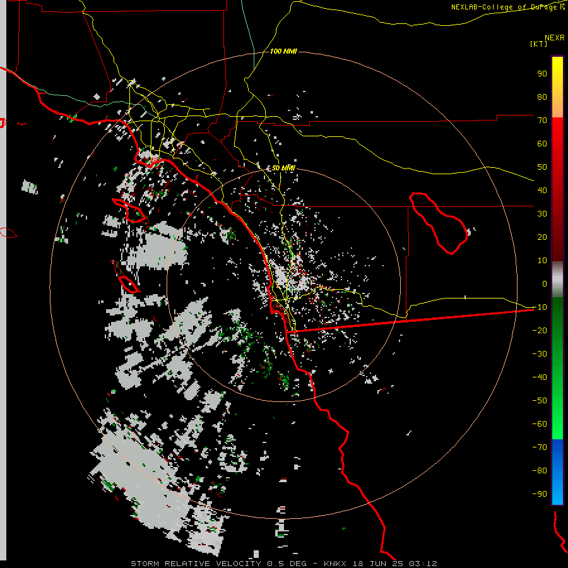Pick the blue segment of the velocity color bar

(x=557, y=471)
